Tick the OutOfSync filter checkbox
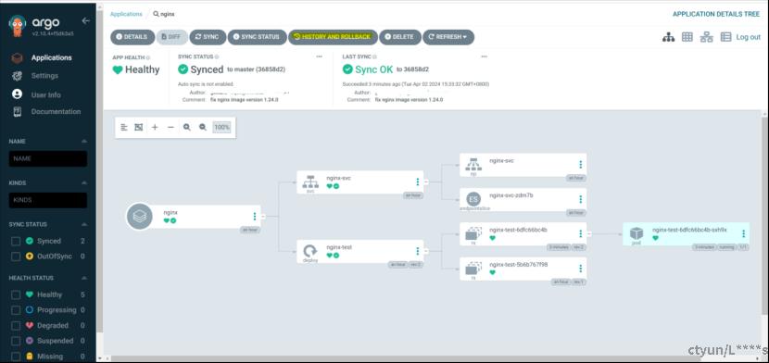The image size is (769, 363). tap(16, 257)
